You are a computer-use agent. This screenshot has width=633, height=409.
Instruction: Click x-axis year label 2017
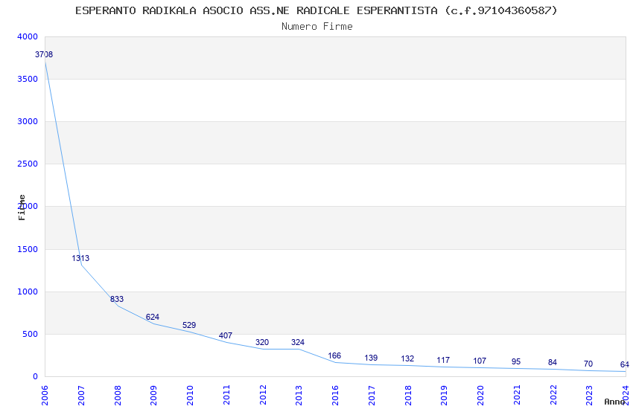point(372,396)
